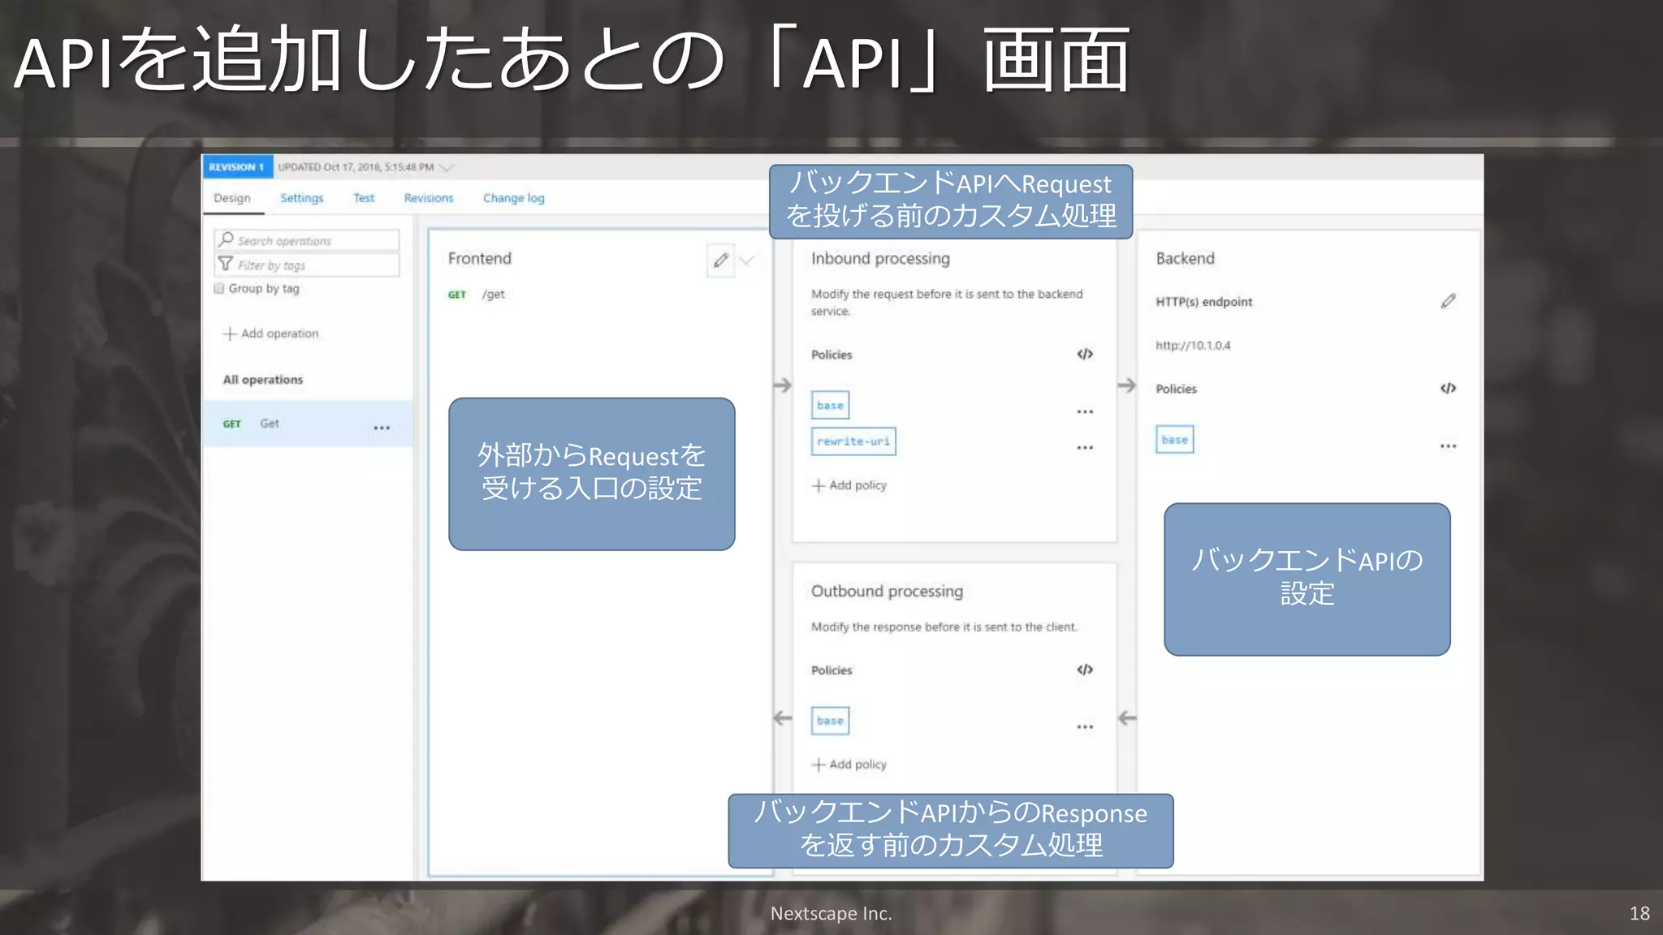
Task: Expand the Frontend chevron dropdown
Action: (x=747, y=261)
